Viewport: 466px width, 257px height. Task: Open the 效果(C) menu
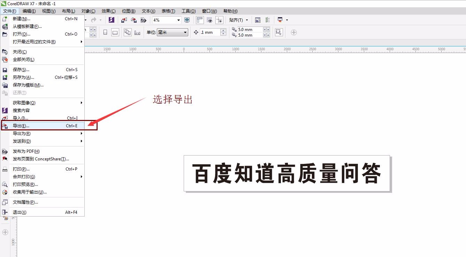(x=108, y=11)
